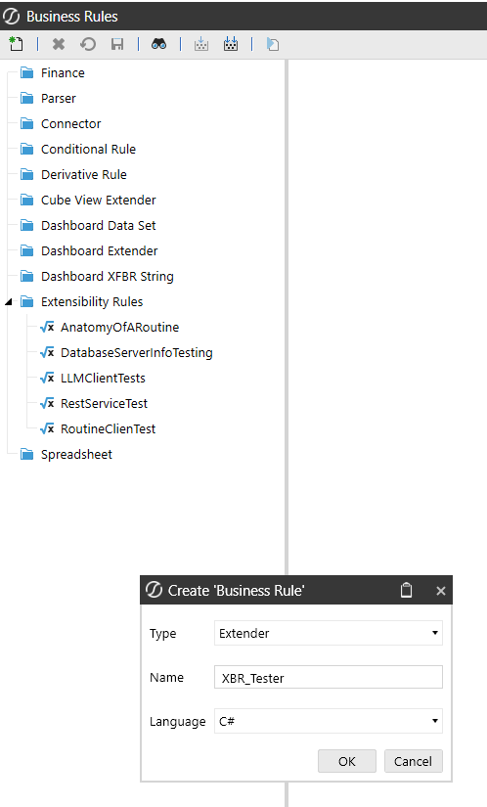Select the AnatomyOfARoutine rule
487x807 pixels.
[120, 328]
